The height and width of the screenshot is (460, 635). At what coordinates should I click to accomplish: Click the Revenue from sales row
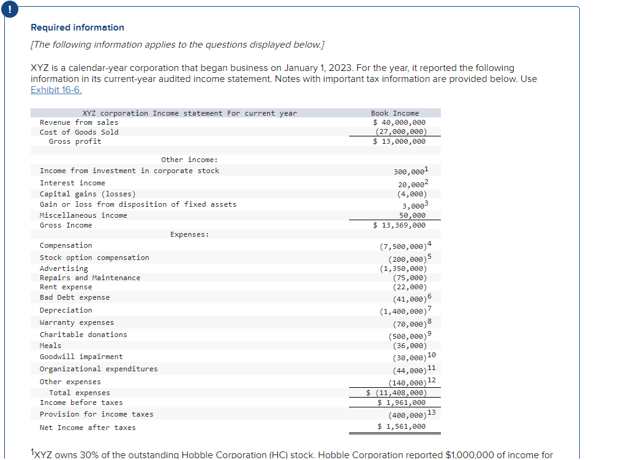[x=72, y=122]
